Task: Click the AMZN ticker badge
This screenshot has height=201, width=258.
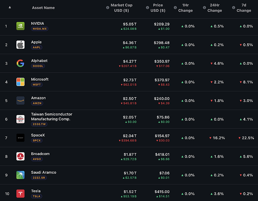Action: [x=37, y=103]
